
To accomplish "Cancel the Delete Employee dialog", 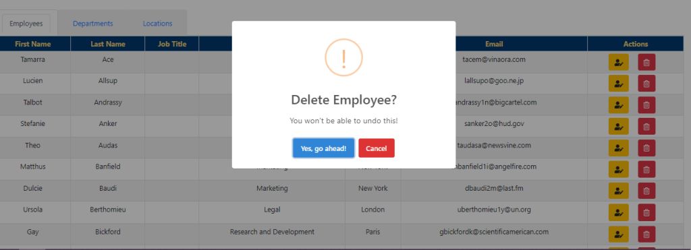I will click(x=377, y=148).
